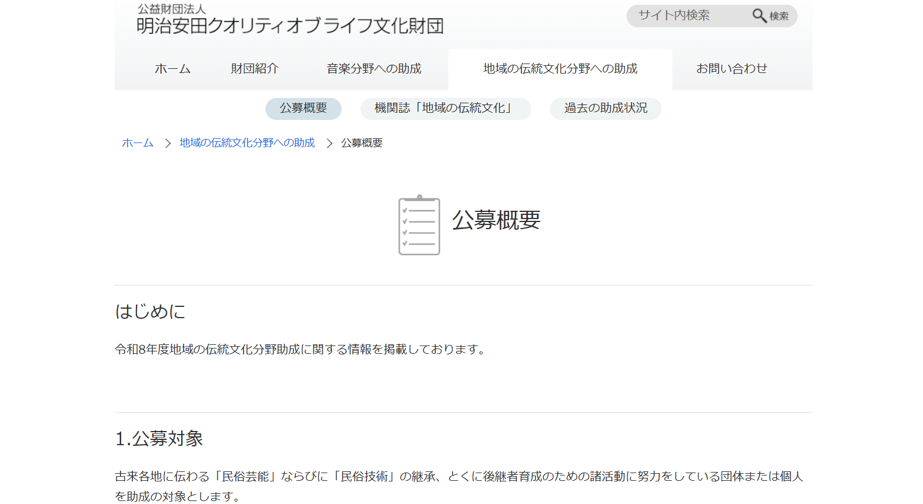The image size is (923, 504).
Task: Click the breadcrumb chevron before 公募概要
Action: (329, 143)
